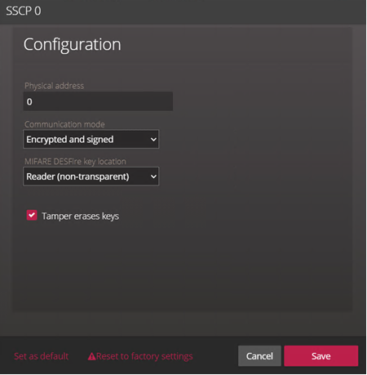Click the Configuration heading
367x375 pixels.
[72, 44]
